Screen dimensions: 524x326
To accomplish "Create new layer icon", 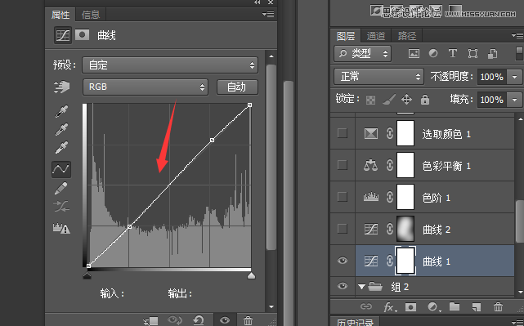I will click(x=477, y=306).
